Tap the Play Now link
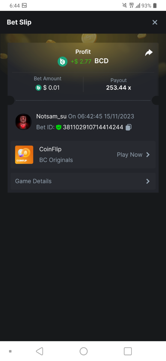Screen dimensions: 166x361 129,155
